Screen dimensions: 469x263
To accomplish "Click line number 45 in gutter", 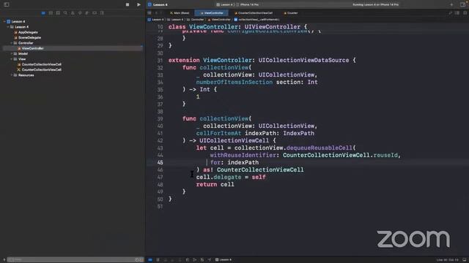I will point(160,162).
